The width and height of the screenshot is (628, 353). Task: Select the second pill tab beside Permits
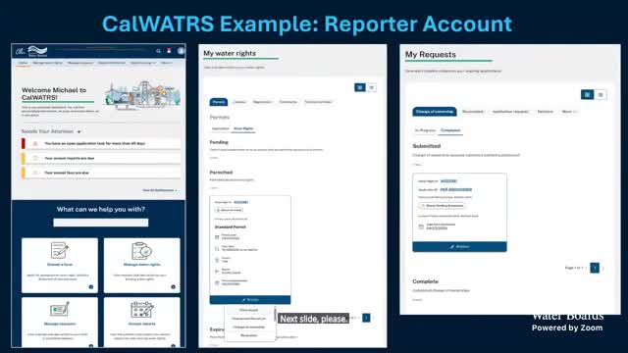coord(239,102)
